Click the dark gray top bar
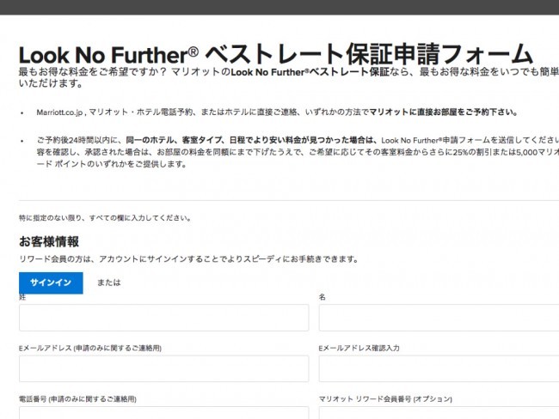Screen dimensions: 559x419 [279, 7]
